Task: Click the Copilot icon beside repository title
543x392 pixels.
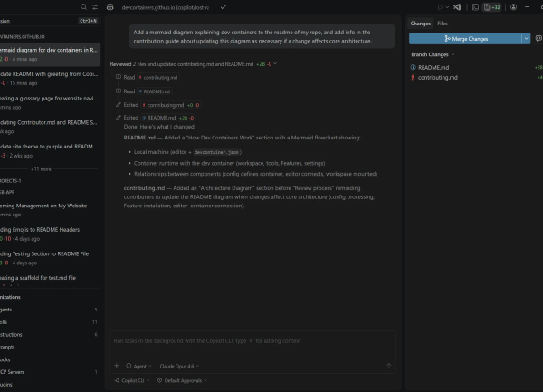Action: tap(110, 7)
